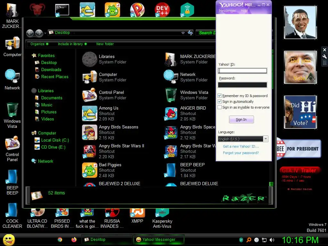This screenshot has height=246, width=328.
Task: Select the COCK CLEANER desktop icon
Action: (12, 216)
